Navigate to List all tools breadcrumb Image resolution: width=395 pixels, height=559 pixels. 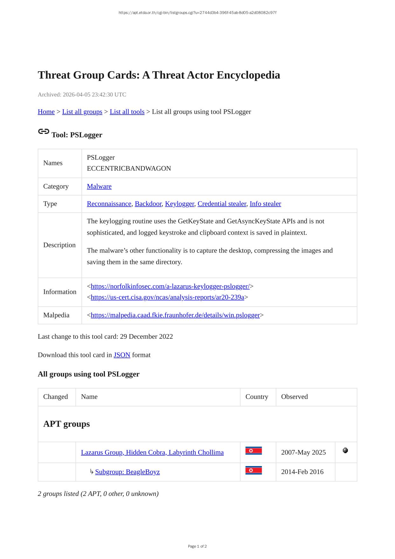pyautogui.click(x=127, y=112)
